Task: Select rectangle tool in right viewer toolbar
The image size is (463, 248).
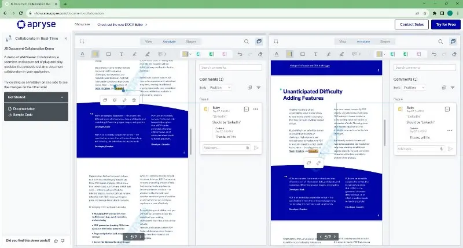Action: coord(302,54)
